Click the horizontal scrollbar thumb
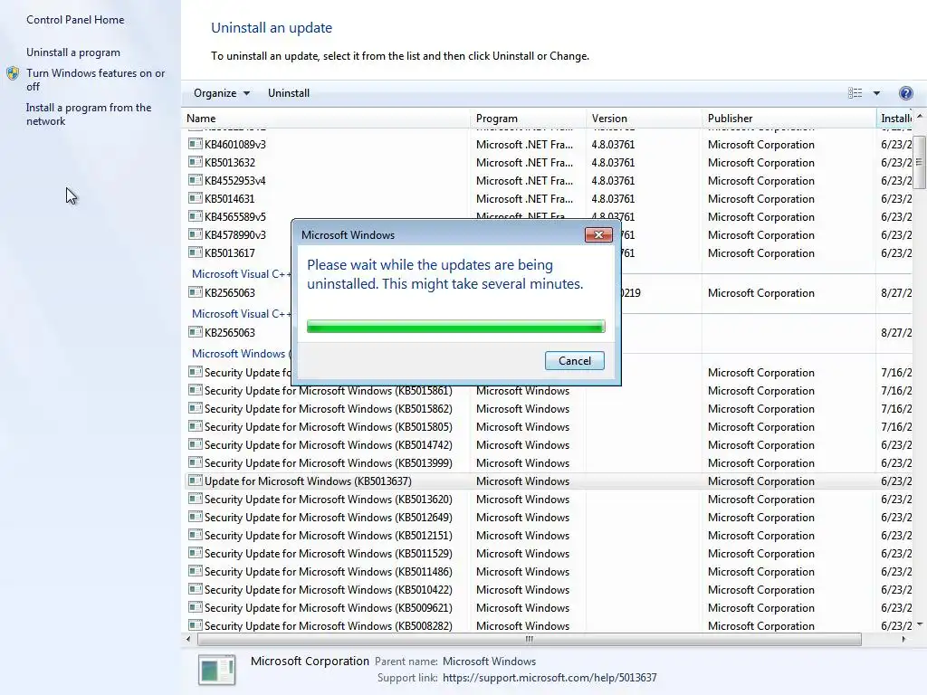This screenshot has height=695, width=927. [x=529, y=639]
